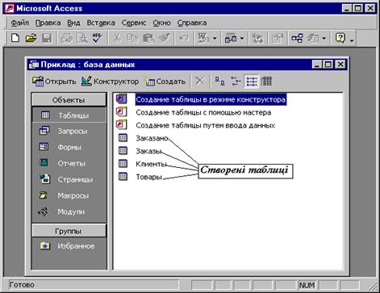380x293 pixels.
Task: Click the Print toolbar icon
Action: pyautogui.click(x=66, y=38)
